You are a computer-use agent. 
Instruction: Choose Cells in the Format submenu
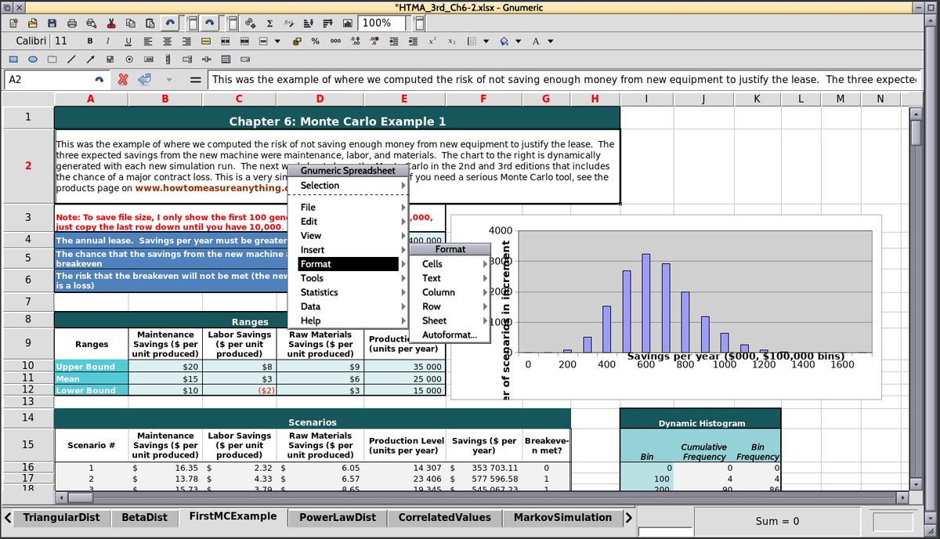click(x=450, y=264)
